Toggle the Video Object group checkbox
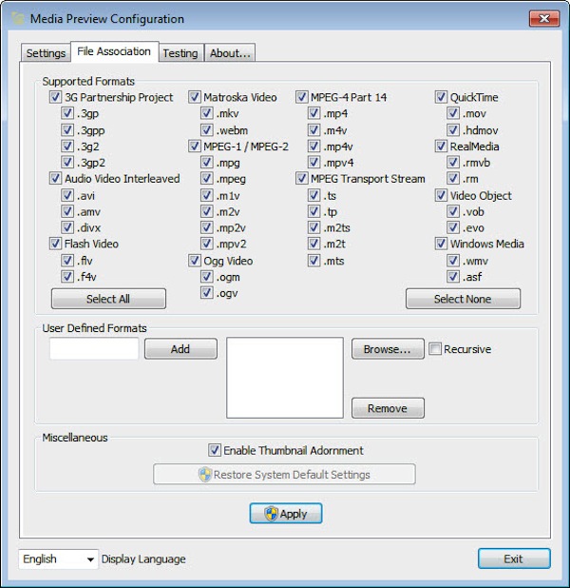This screenshot has width=570, height=588. (441, 195)
